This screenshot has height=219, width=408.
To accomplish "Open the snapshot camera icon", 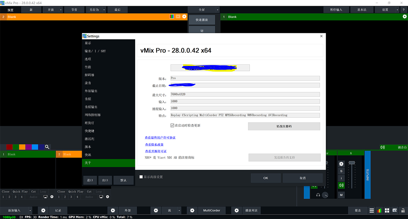I will click(x=395, y=211).
